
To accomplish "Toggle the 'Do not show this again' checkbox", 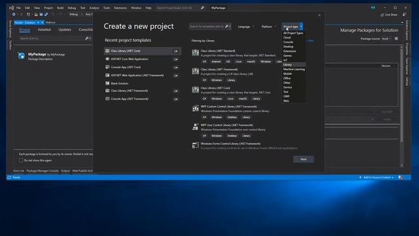I will 21,160.
